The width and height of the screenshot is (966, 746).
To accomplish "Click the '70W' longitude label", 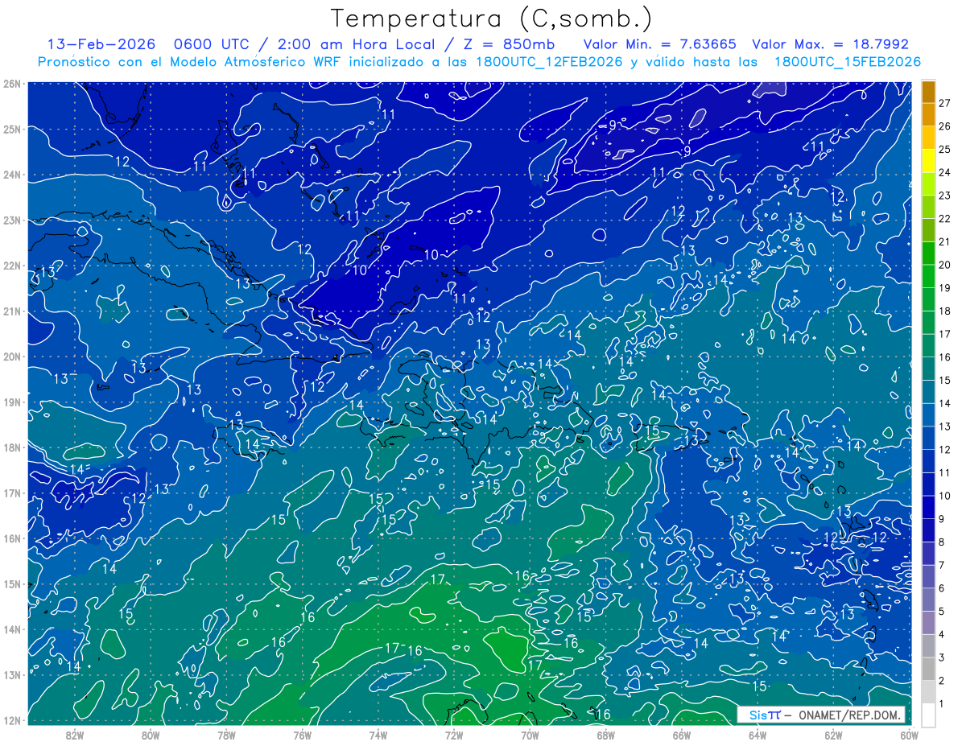I will click(530, 735).
